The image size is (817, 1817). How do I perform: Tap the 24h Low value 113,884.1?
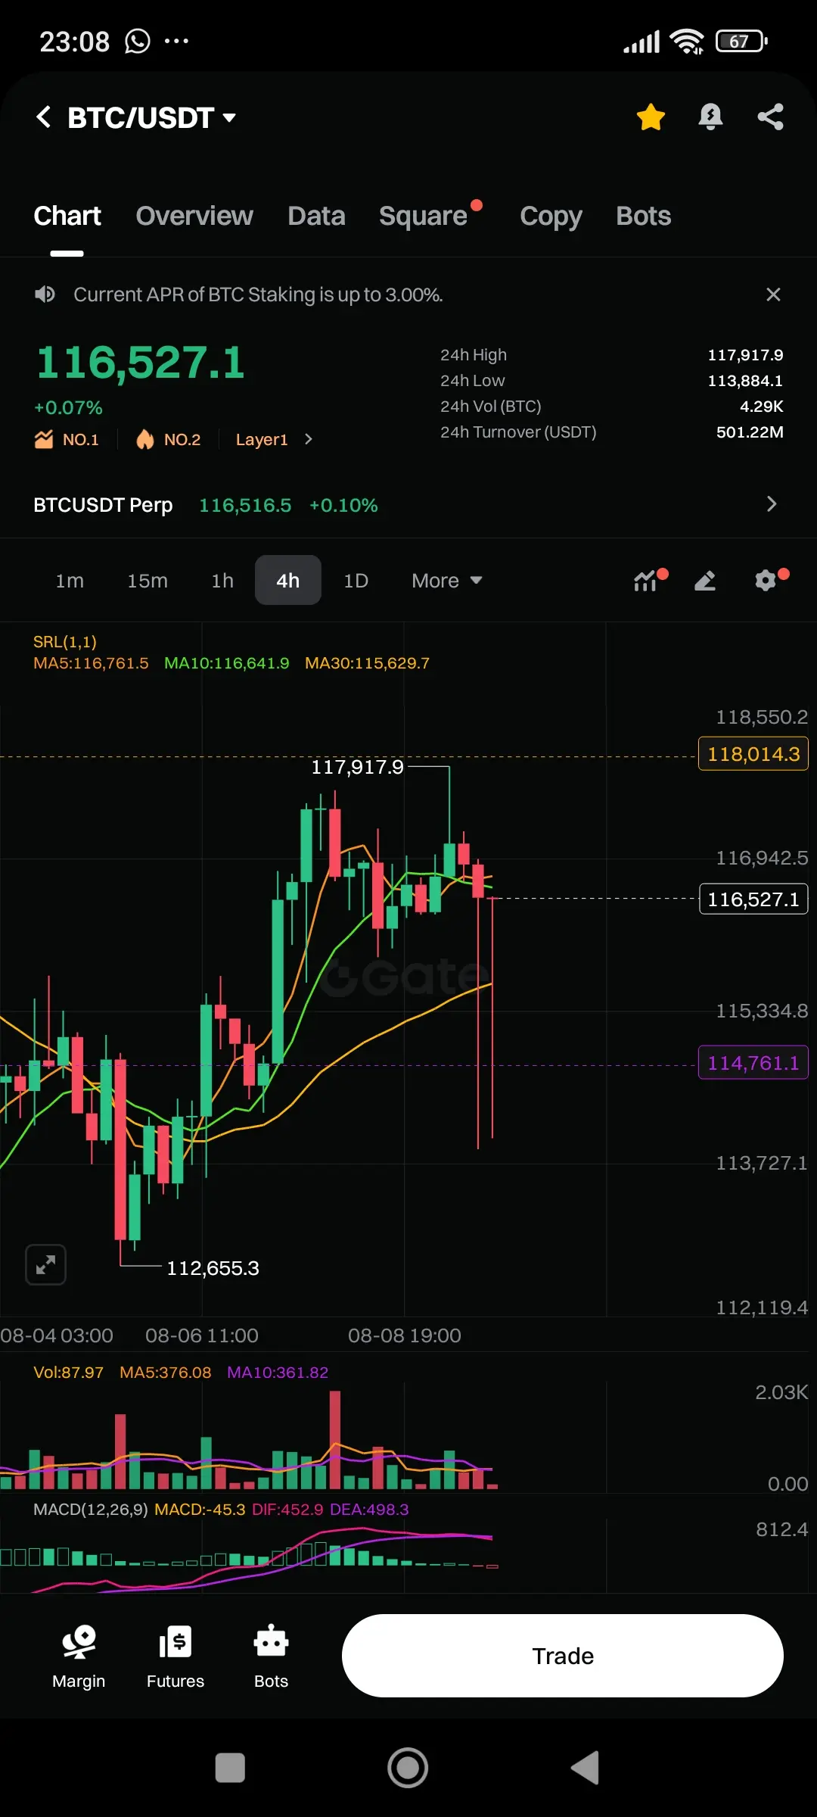[x=745, y=381]
